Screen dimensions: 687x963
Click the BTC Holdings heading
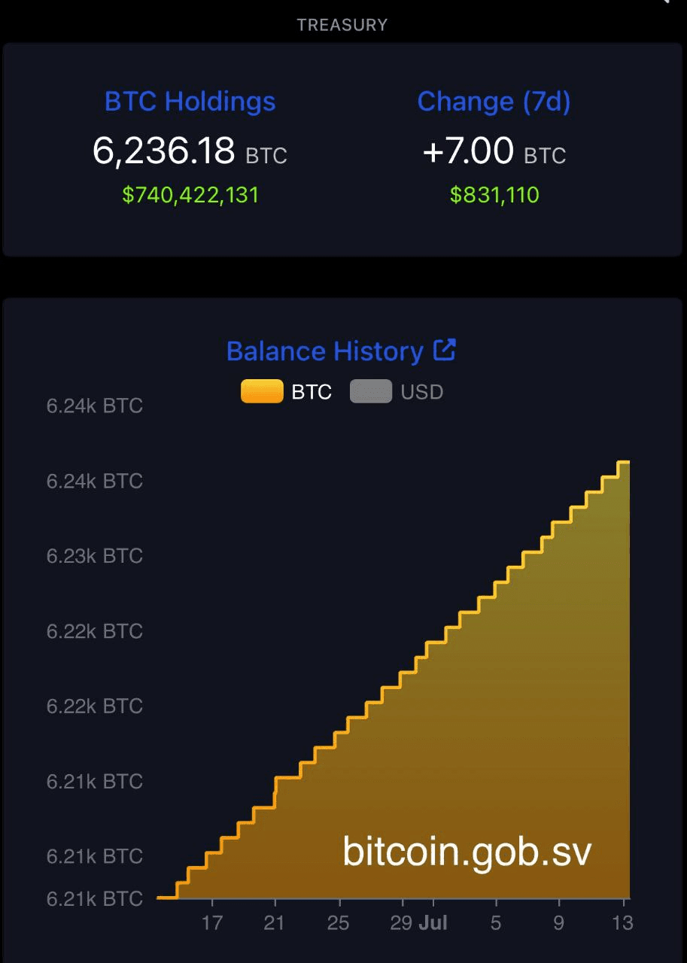[190, 102]
